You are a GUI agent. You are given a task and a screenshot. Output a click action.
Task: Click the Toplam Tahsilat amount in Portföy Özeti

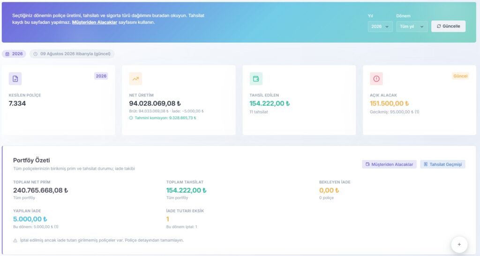pyautogui.click(x=187, y=190)
